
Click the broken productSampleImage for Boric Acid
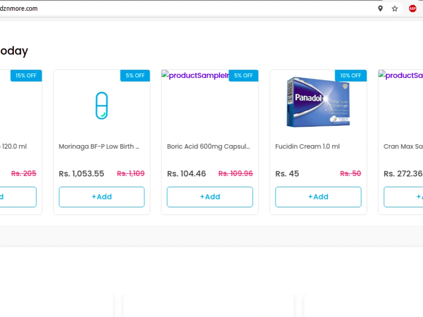(195, 75)
